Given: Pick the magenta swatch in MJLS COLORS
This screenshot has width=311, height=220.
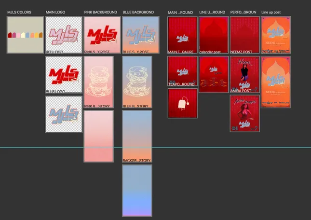Looking at the screenshot, I should 14,35.
